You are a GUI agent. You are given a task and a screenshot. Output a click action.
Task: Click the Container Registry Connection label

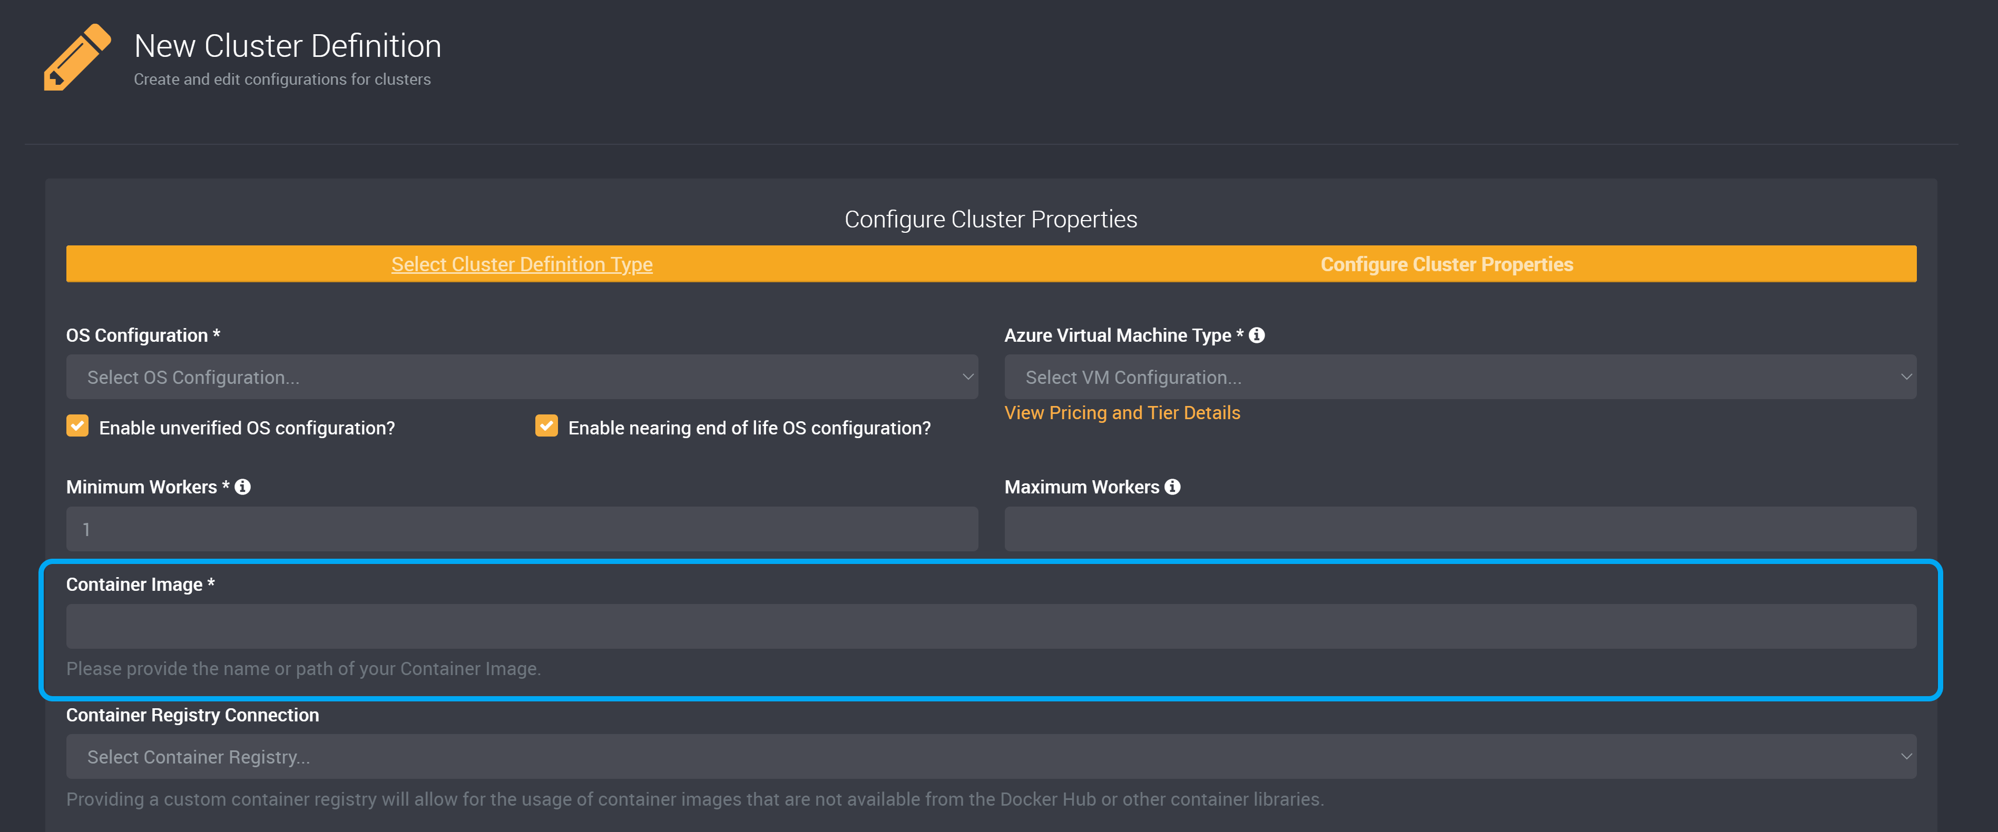(192, 715)
